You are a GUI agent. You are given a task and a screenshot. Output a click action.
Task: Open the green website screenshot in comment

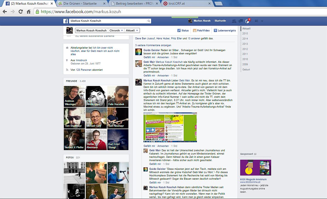[x=170, y=127]
